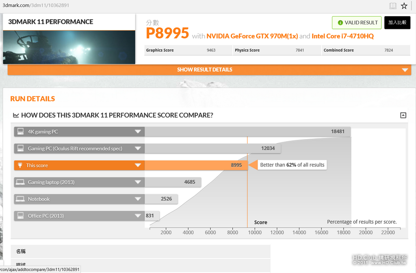
Task: Click trophy icon on This score
Action: (x=20, y=165)
